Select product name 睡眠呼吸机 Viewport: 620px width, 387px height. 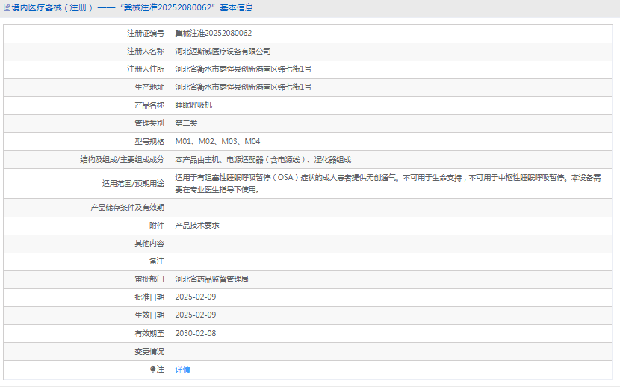(x=193, y=105)
